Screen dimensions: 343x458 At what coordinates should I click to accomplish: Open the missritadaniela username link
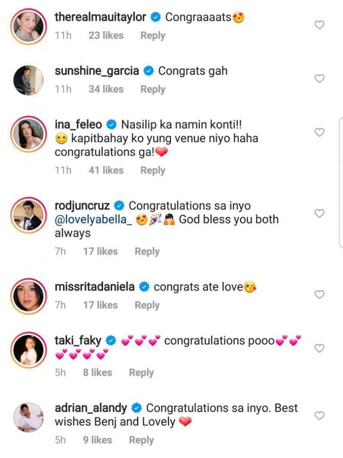[x=95, y=287]
